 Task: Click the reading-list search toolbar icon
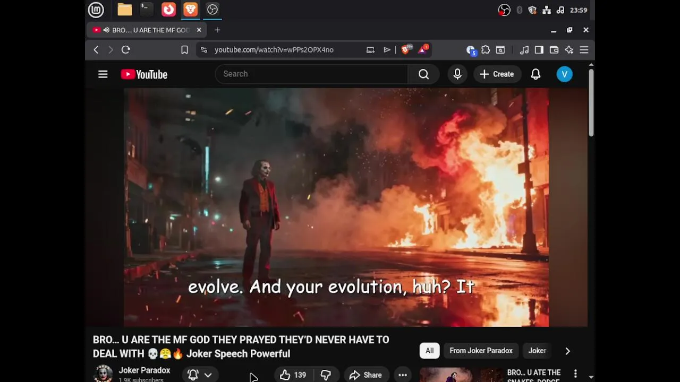coord(500,50)
